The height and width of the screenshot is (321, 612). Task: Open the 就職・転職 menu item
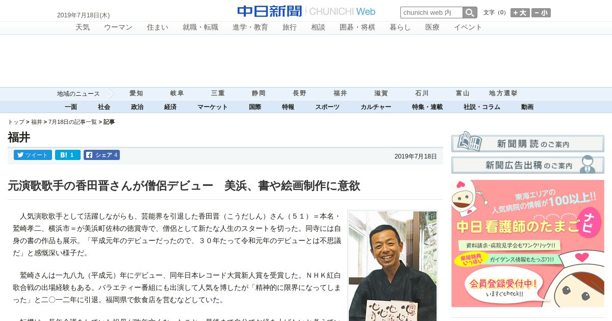[200, 28]
